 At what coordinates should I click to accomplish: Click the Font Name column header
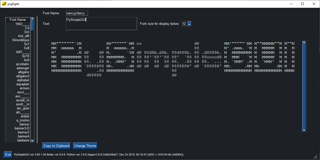point(18,20)
